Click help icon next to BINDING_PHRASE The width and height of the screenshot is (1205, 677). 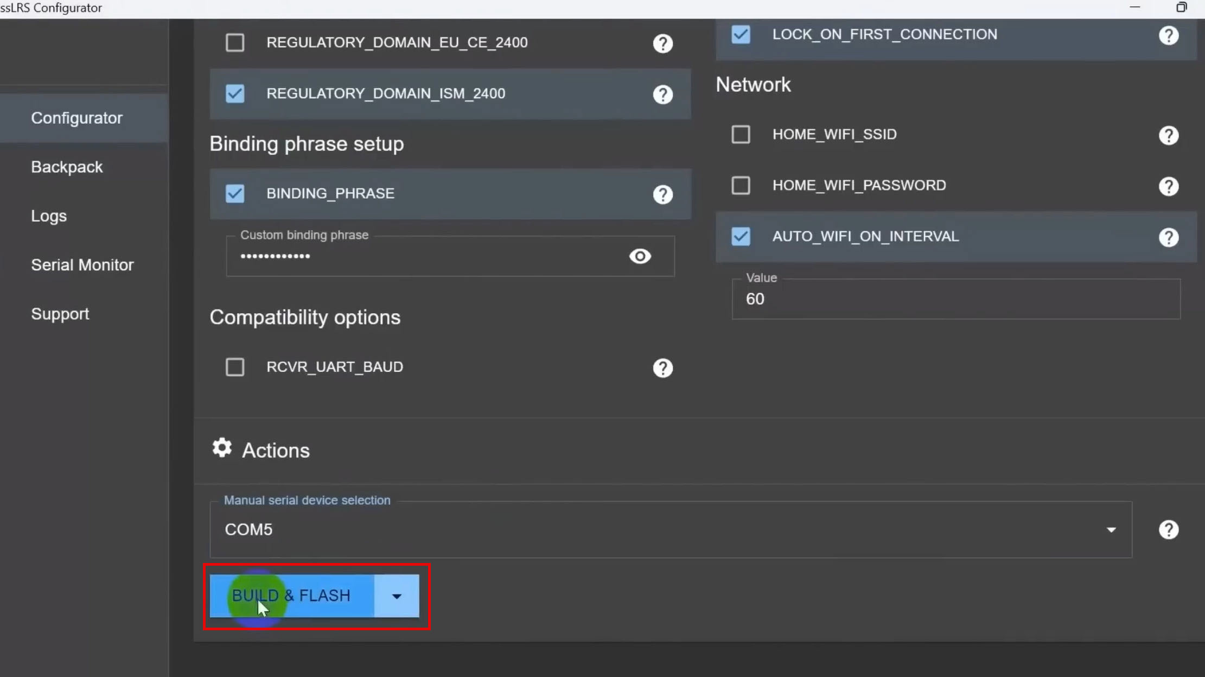(662, 194)
